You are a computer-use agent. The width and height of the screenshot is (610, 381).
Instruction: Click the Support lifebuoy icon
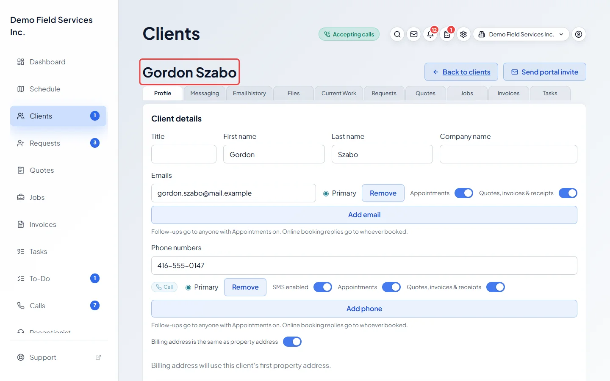(x=21, y=357)
